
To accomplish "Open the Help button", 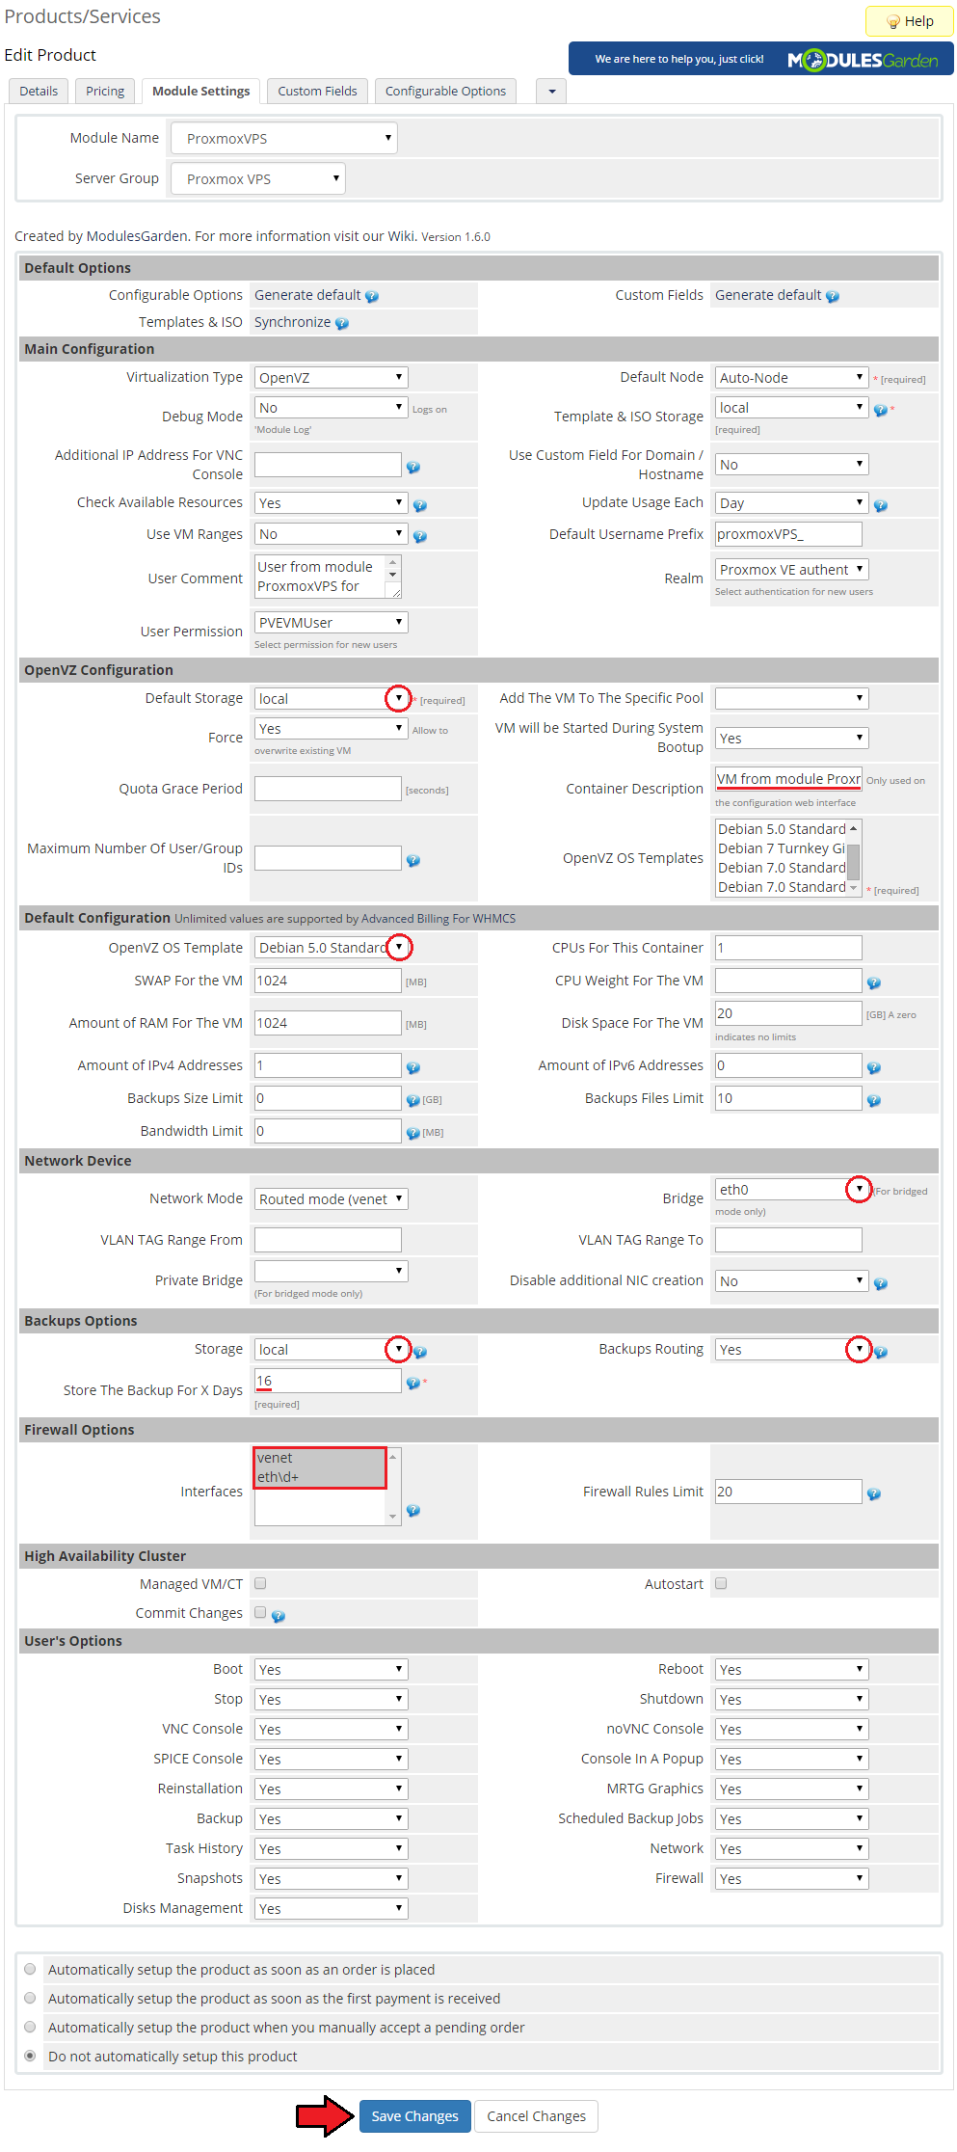I will 910,21.
